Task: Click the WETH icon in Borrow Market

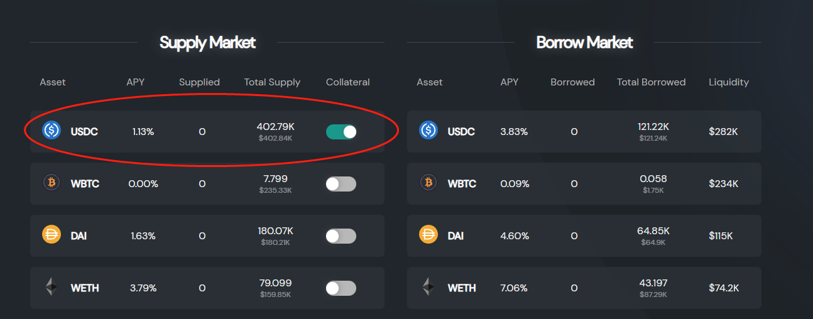Action: click(x=428, y=287)
